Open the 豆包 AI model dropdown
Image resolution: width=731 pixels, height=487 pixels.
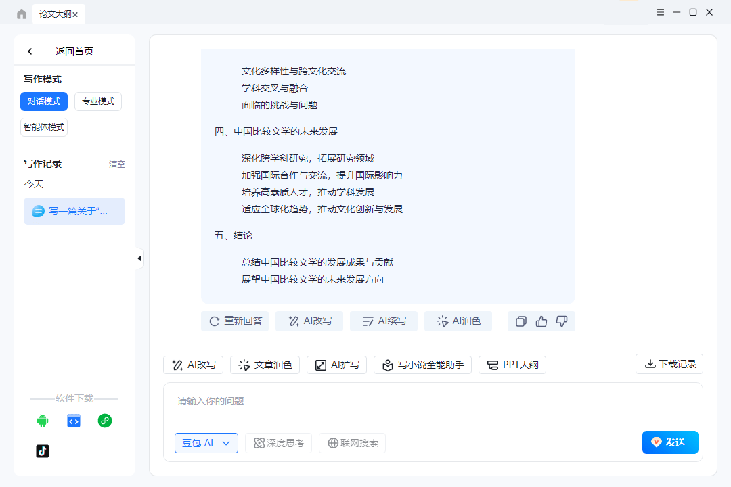pyautogui.click(x=206, y=443)
